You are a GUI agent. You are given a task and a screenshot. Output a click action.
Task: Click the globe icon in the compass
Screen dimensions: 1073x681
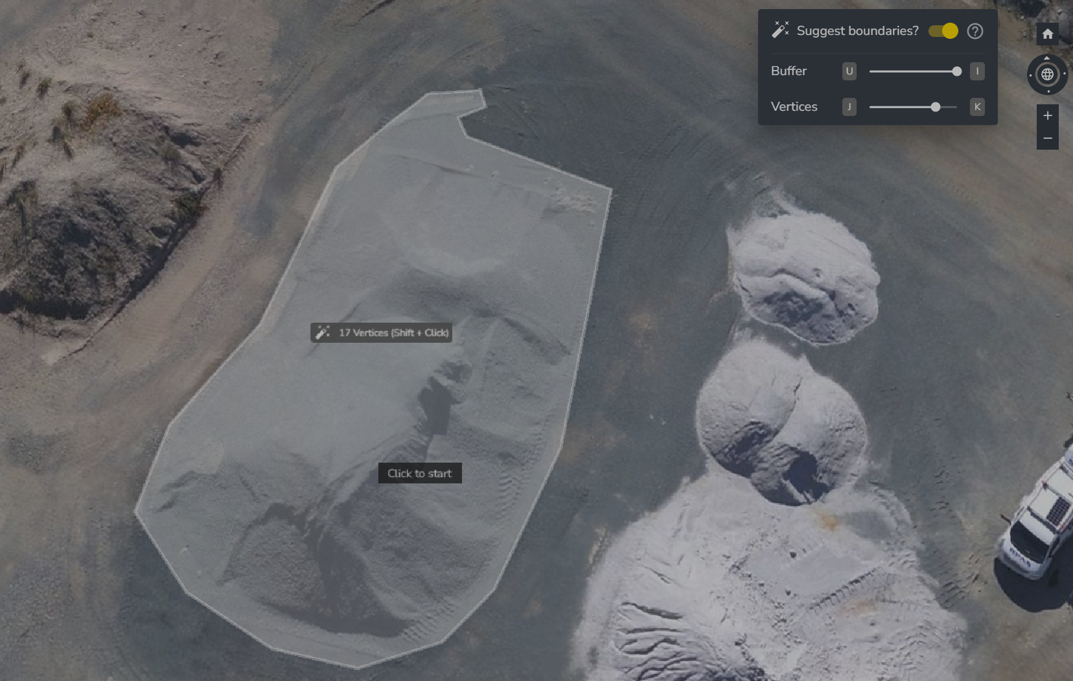pyautogui.click(x=1047, y=75)
